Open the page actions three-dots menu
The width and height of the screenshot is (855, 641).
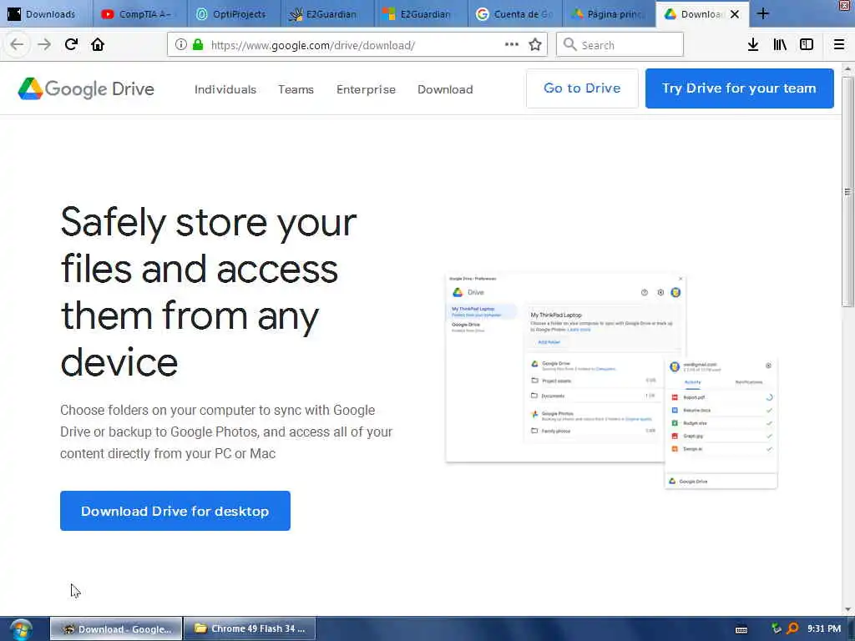[512, 45]
